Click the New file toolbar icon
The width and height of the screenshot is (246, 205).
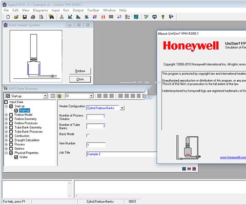coord(8,17)
